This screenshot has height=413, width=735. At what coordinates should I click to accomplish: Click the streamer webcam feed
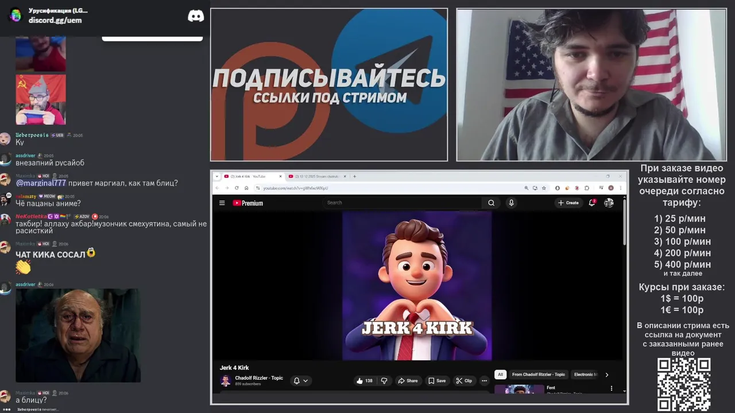click(x=591, y=85)
